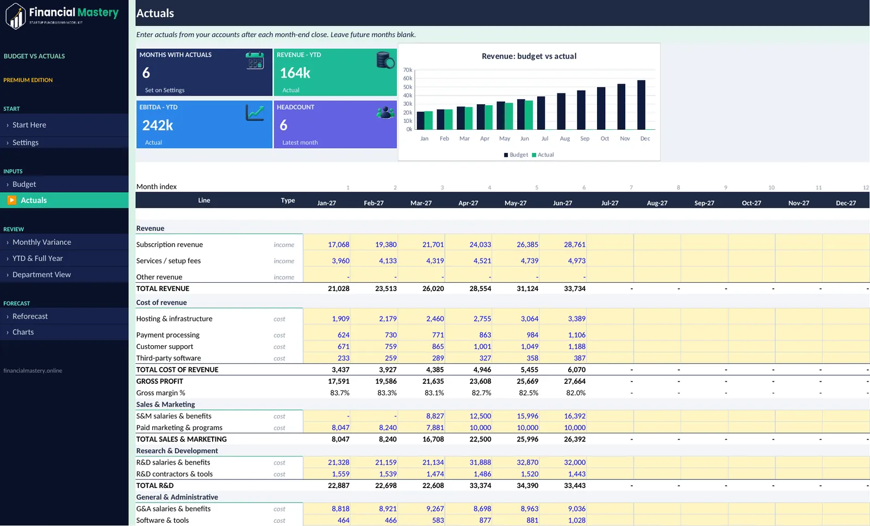The width and height of the screenshot is (870, 526).
Task: Select the empty Jul-27 Subscription revenue cell
Action: [610, 242]
